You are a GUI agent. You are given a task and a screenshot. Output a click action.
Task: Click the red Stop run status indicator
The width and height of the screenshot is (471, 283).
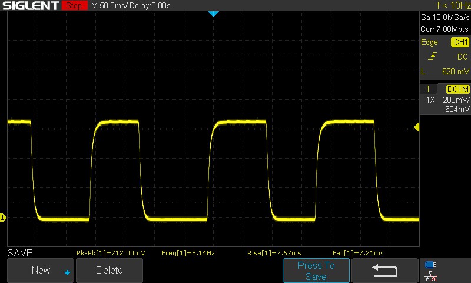coord(74,5)
